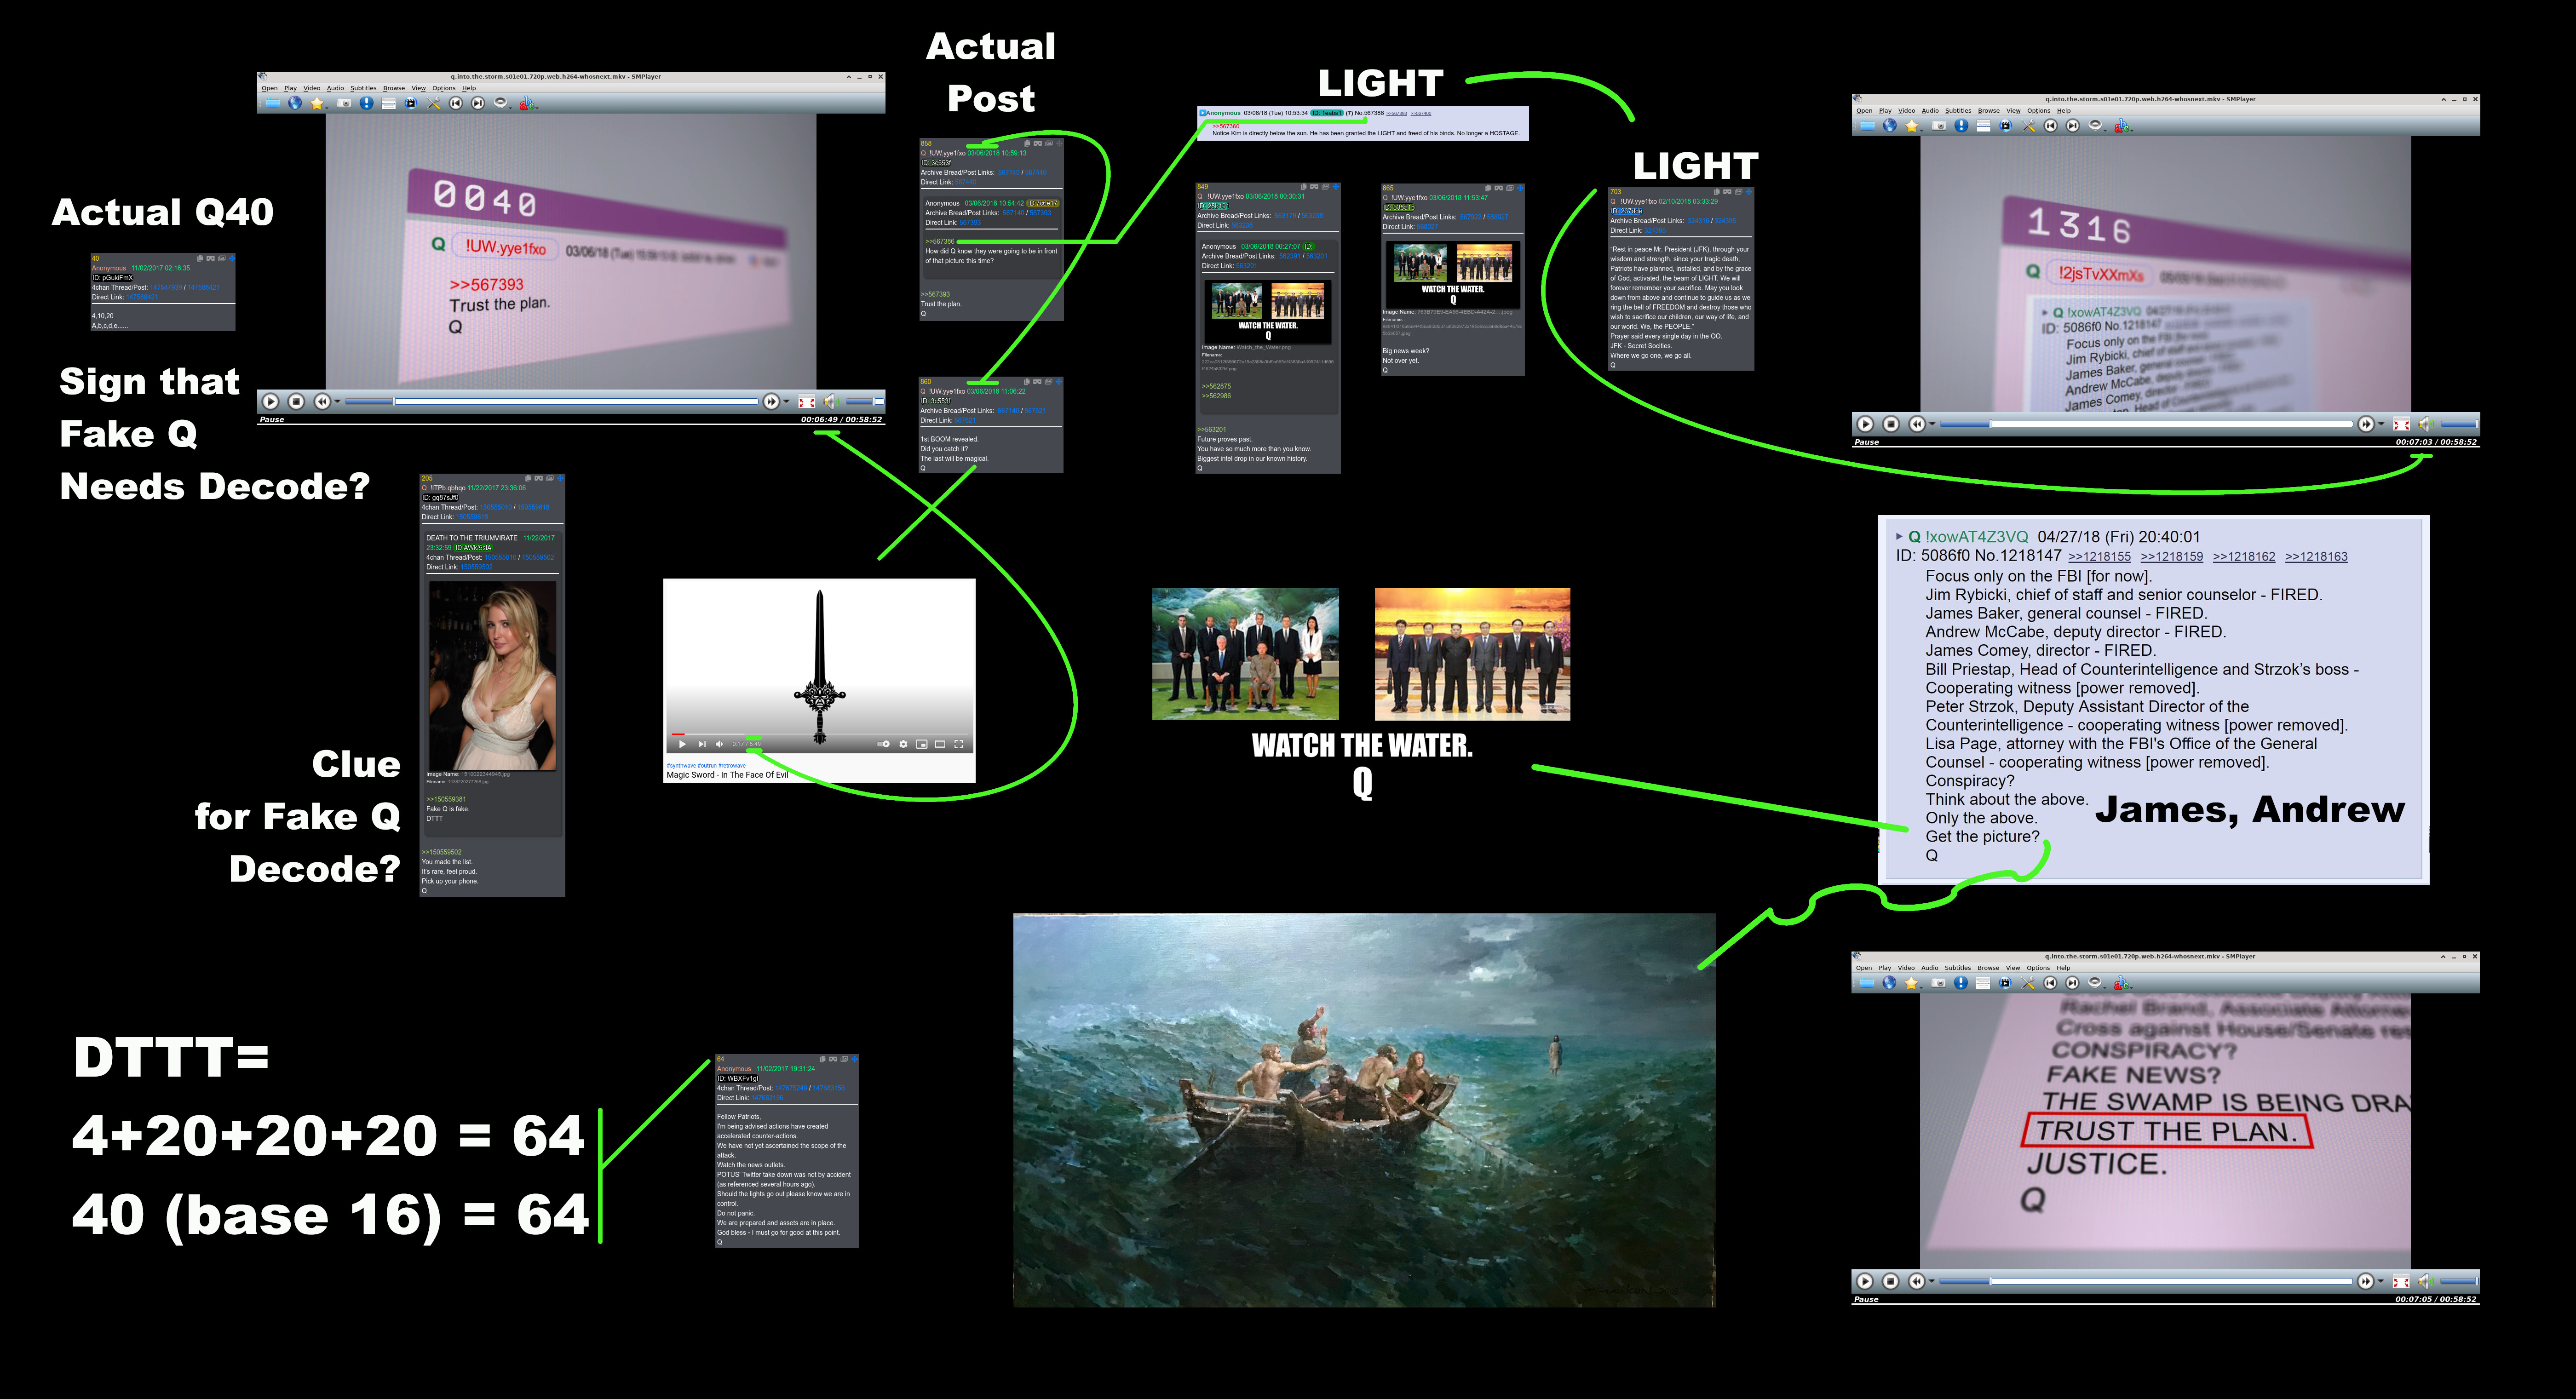This screenshot has width=2576, height=1399.
Task: Click Stop button in the 00:06:49 player
Action: [296, 401]
